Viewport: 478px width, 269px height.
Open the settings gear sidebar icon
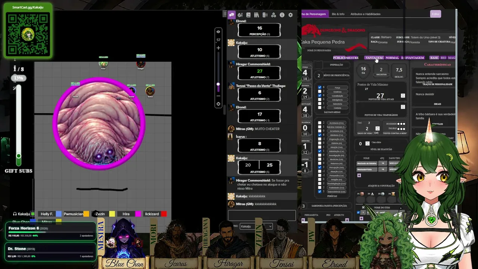pos(291,15)
